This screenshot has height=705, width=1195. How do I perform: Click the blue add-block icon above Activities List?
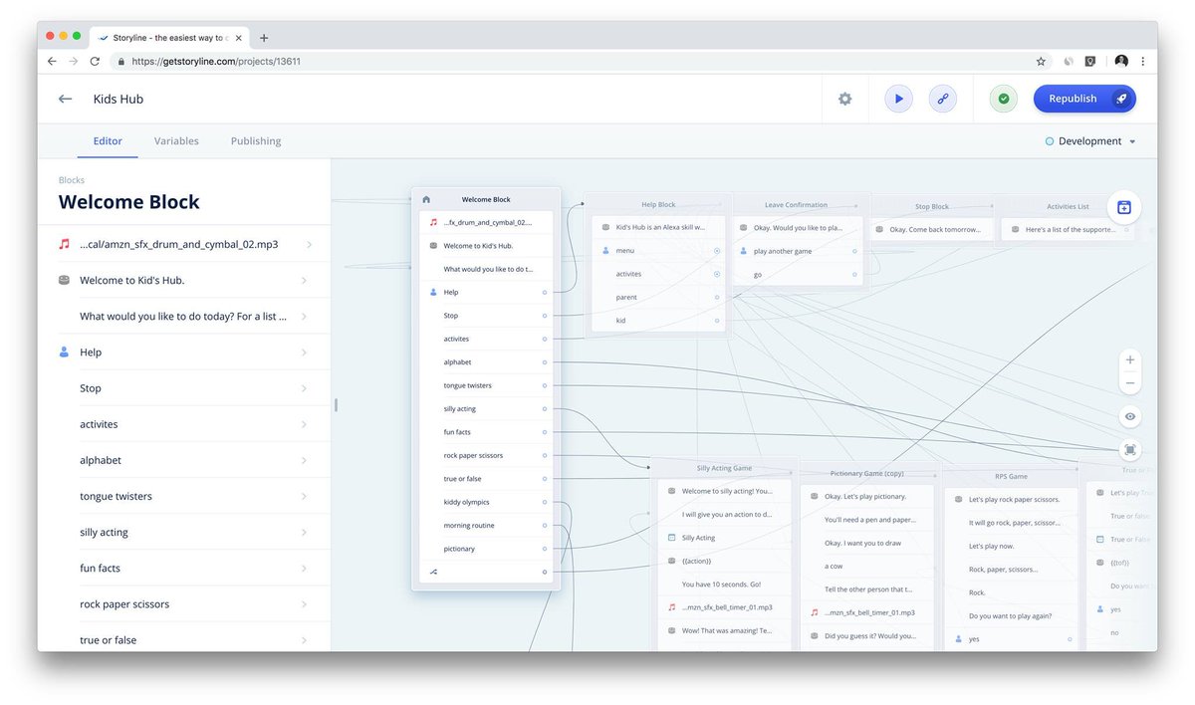pos(1124,206)
